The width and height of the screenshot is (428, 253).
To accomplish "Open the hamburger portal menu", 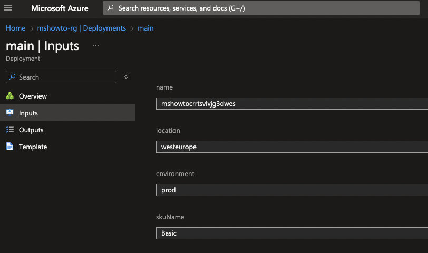I will tap(8, 8).
